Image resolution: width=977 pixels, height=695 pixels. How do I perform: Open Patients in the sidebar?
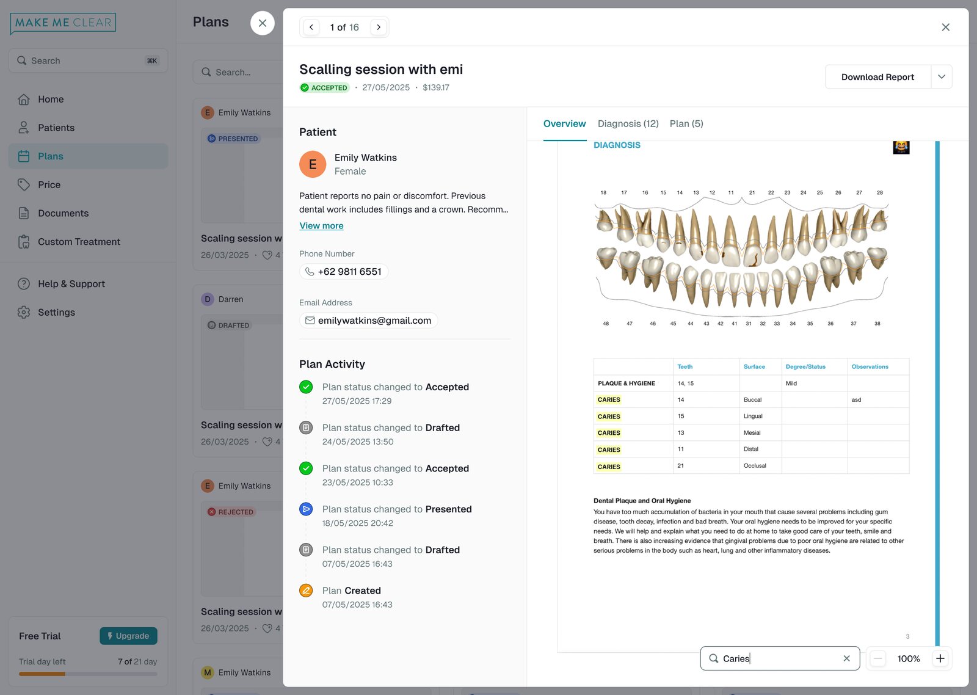pyautogui.click(x=88, y=128)
